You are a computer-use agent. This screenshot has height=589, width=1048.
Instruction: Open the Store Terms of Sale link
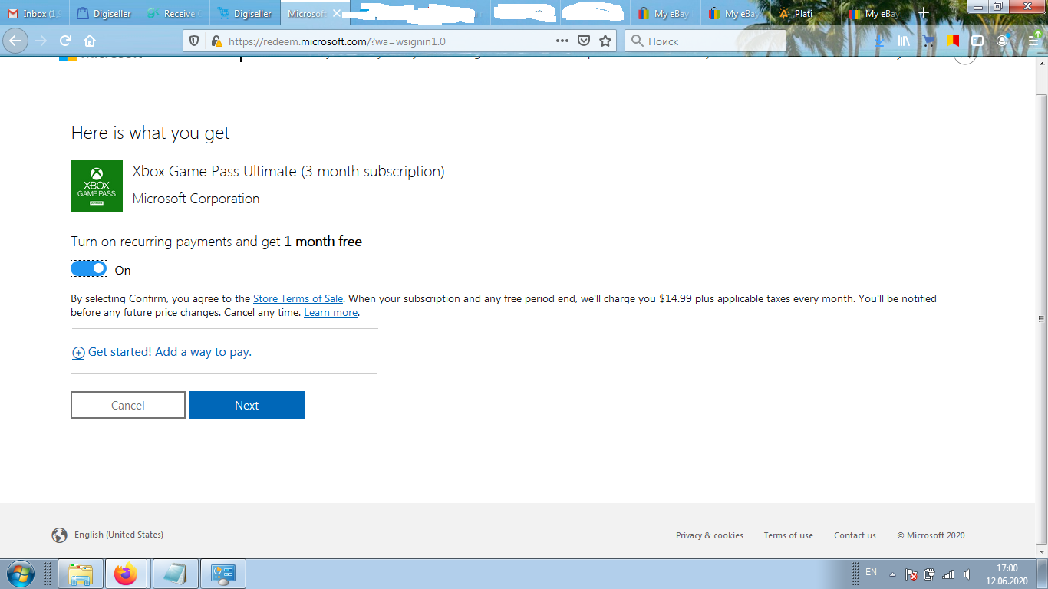[x=298, y=298]
